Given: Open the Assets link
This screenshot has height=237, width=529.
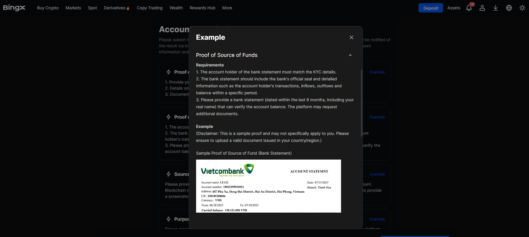Looking at the screenshot, I should point(454,8).
